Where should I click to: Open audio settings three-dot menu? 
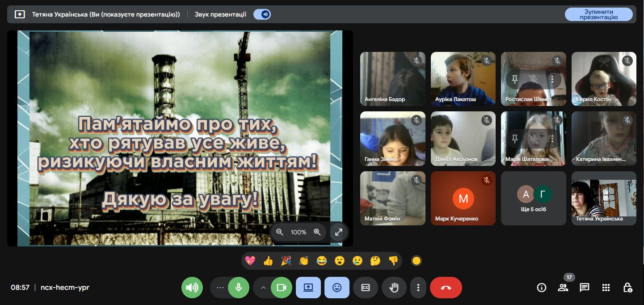pyautogui.click(x=220, y=288)
